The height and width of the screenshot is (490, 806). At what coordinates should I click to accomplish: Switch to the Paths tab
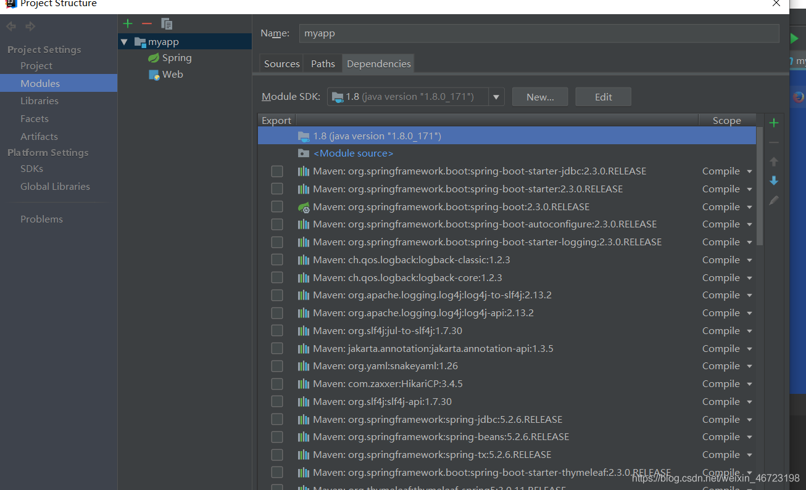(x=322, y=63)
